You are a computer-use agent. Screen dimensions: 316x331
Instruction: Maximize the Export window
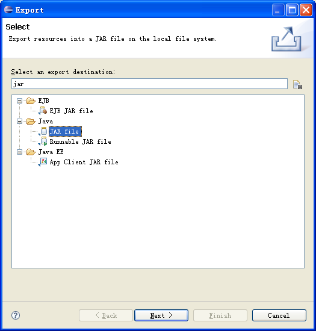tap(292, 10)
